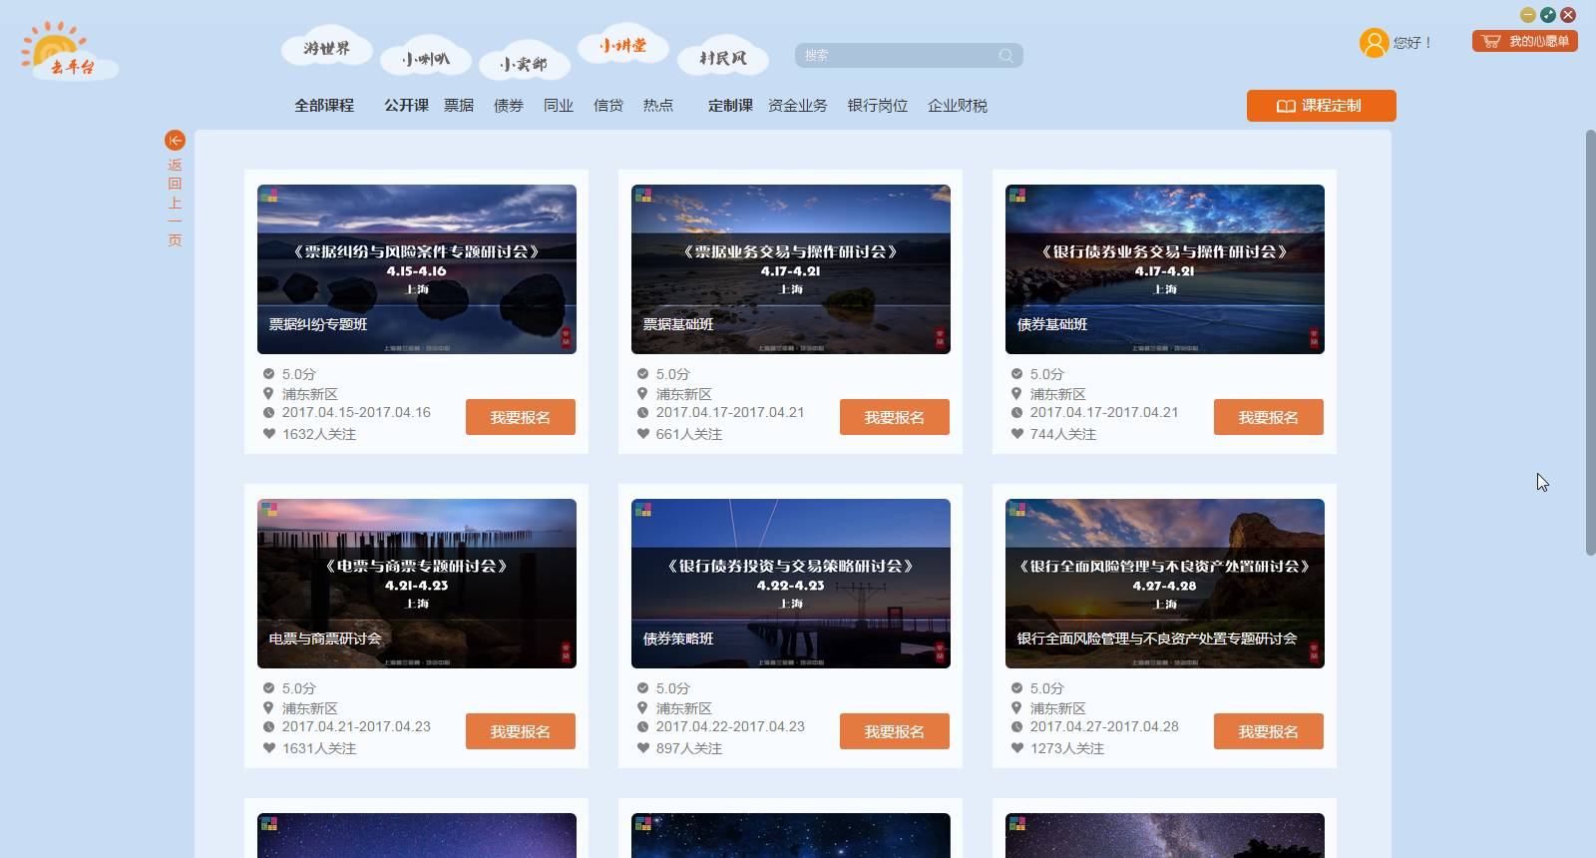Click heart icon beside 1273人关注
This screenshot has height=858, width=1596.
1016,748
